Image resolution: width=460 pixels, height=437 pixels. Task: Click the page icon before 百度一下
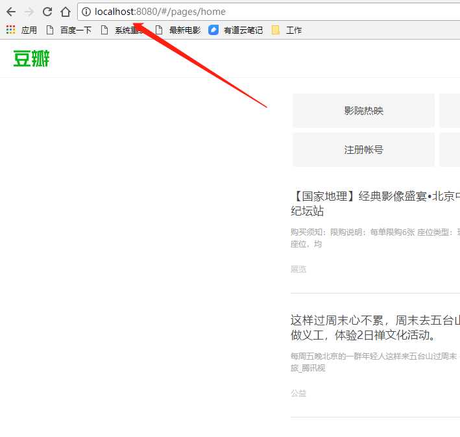click(50, 30)
